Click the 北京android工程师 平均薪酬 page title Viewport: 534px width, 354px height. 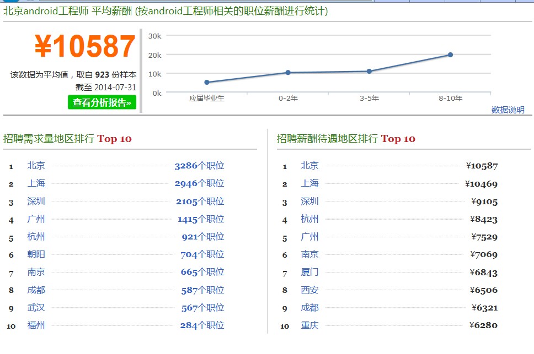click(67, 11)
